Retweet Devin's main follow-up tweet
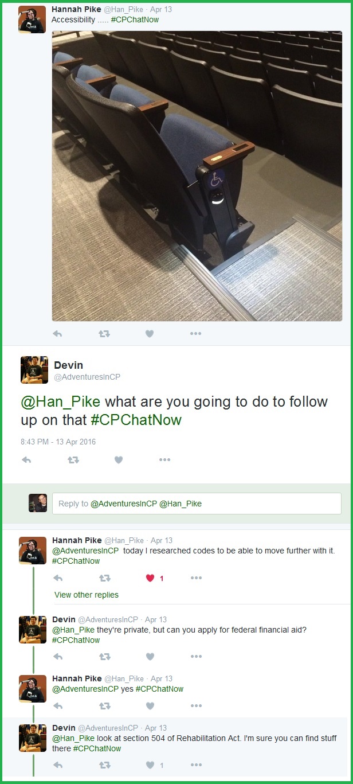 pyautogui.click(x=73, y=459)
